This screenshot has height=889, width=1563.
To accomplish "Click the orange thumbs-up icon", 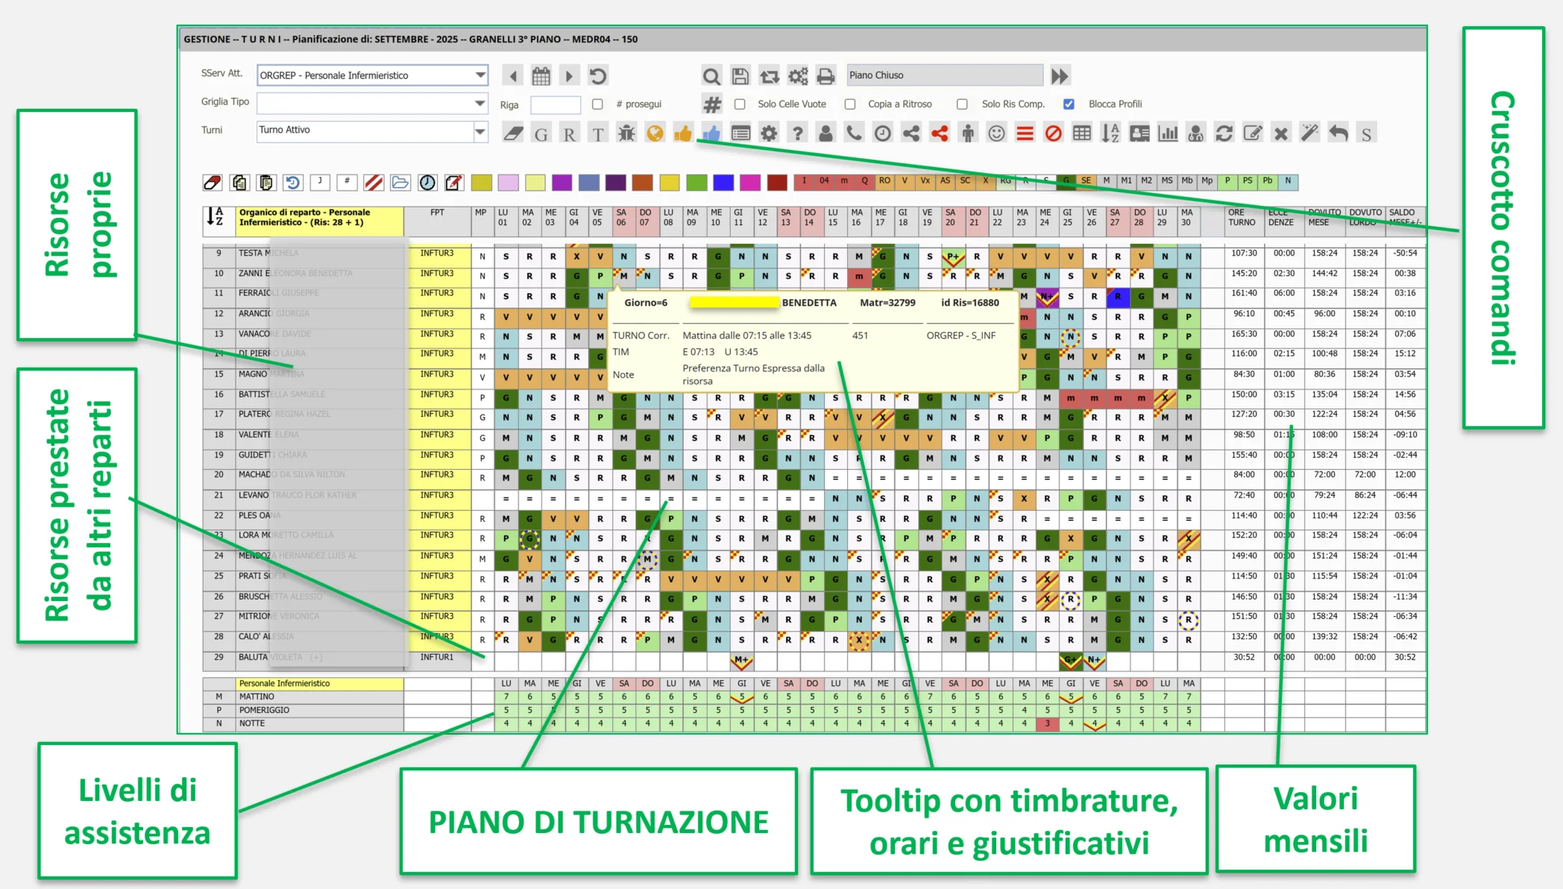I will (682, 133).
